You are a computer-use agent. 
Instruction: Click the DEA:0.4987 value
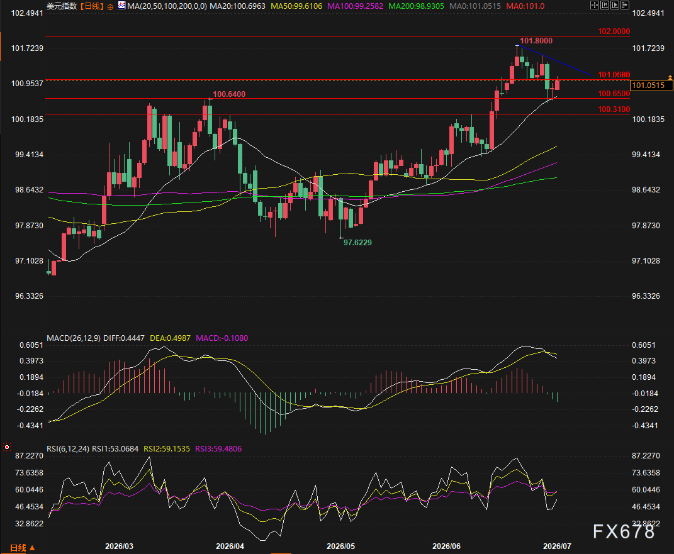[x=170, y=338]
